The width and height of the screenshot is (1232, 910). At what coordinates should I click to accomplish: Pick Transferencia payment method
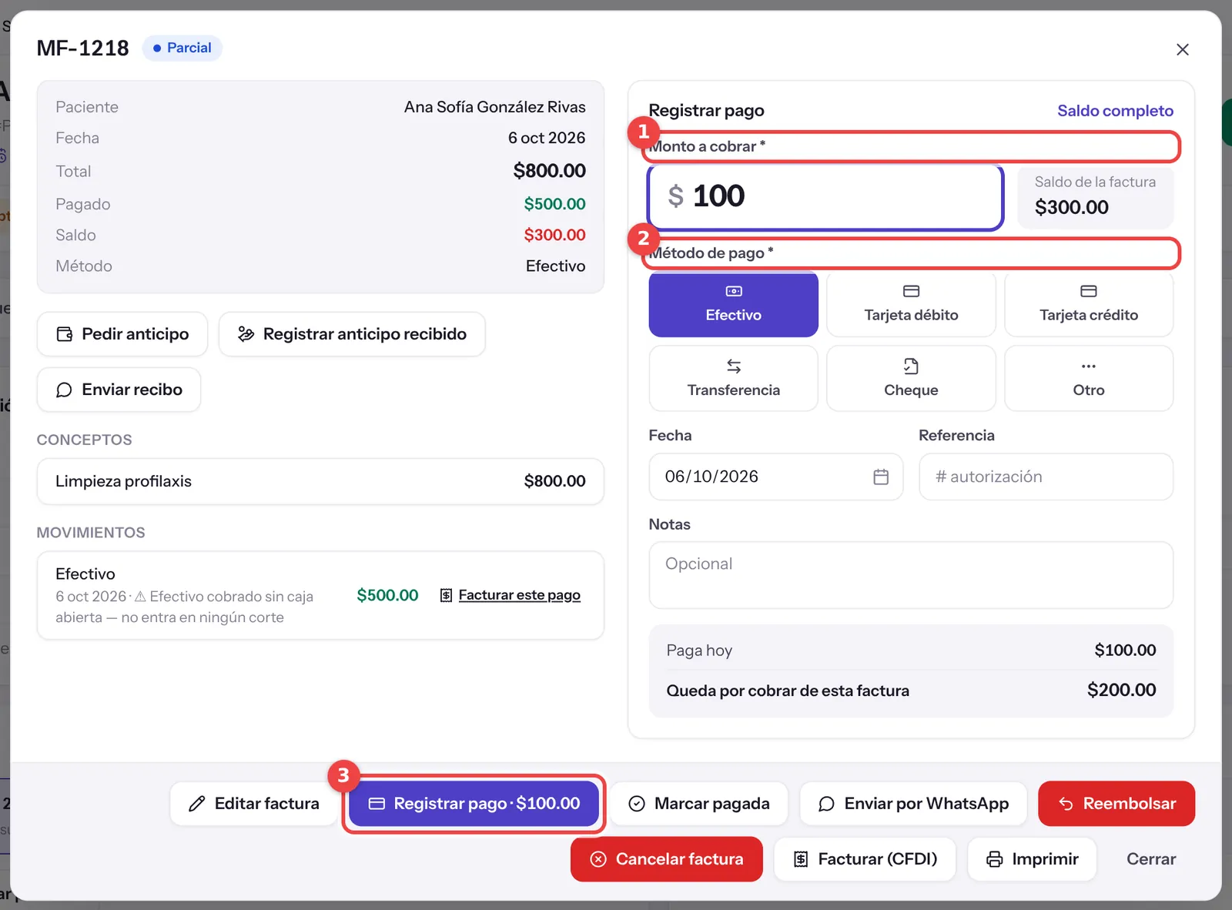click(x=733, y=378)
